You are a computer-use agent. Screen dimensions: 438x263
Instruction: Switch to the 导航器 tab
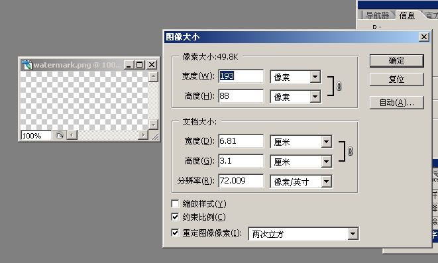point(378,15)
